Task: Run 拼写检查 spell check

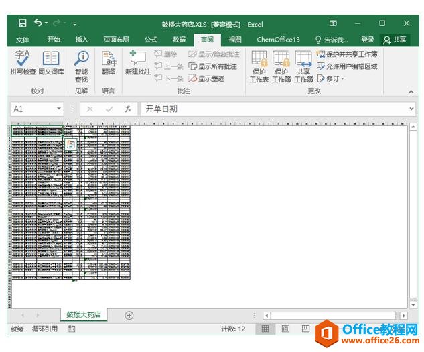Action: click(23, 62)
